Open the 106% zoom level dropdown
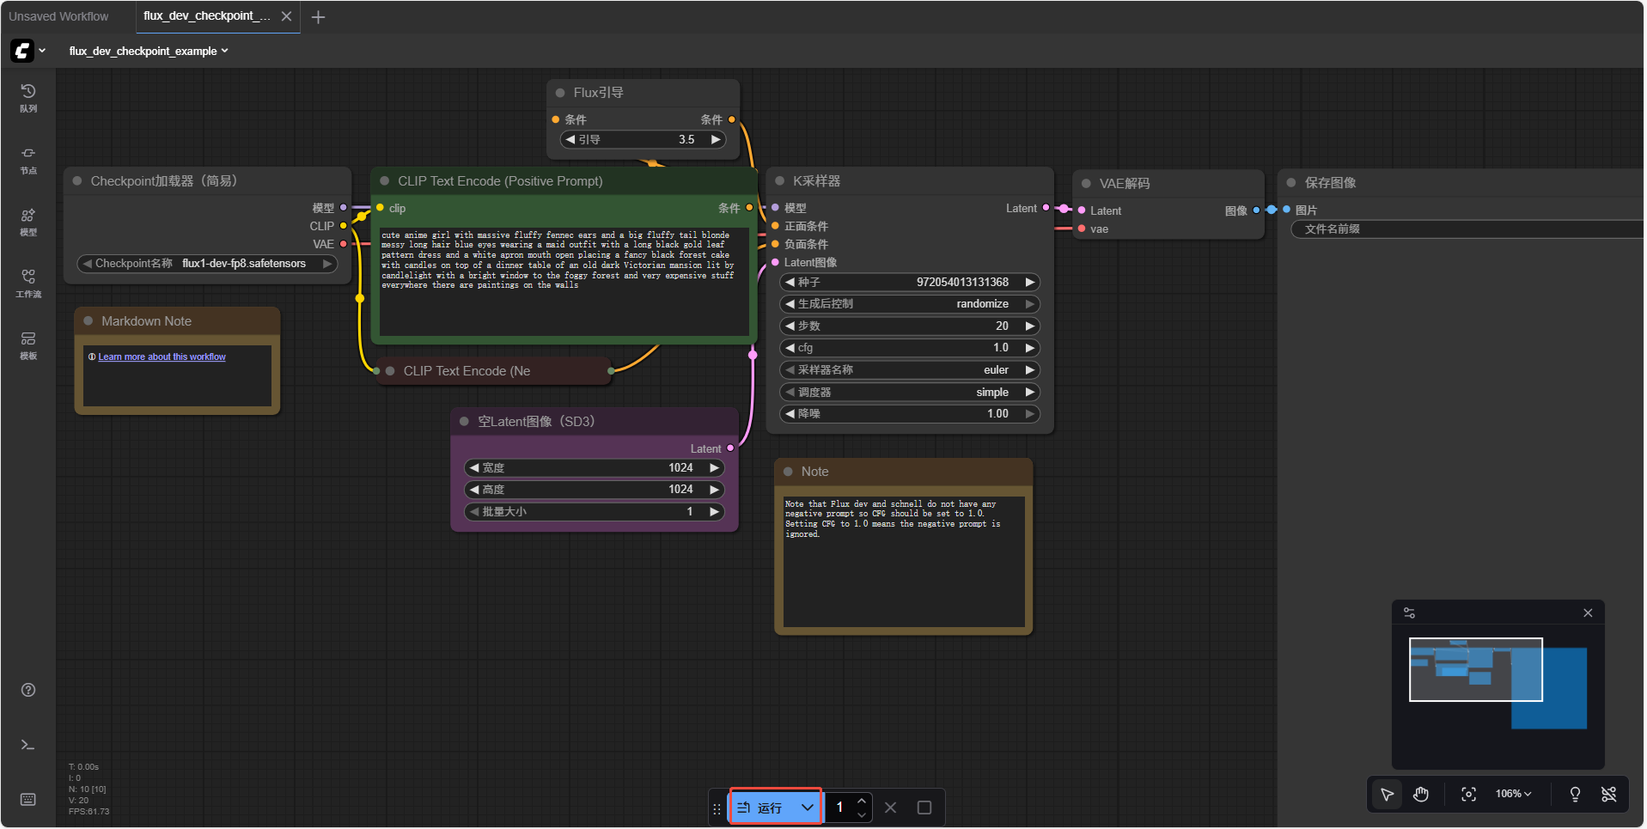1647x829 pixels. click(x=1513, y=795)
